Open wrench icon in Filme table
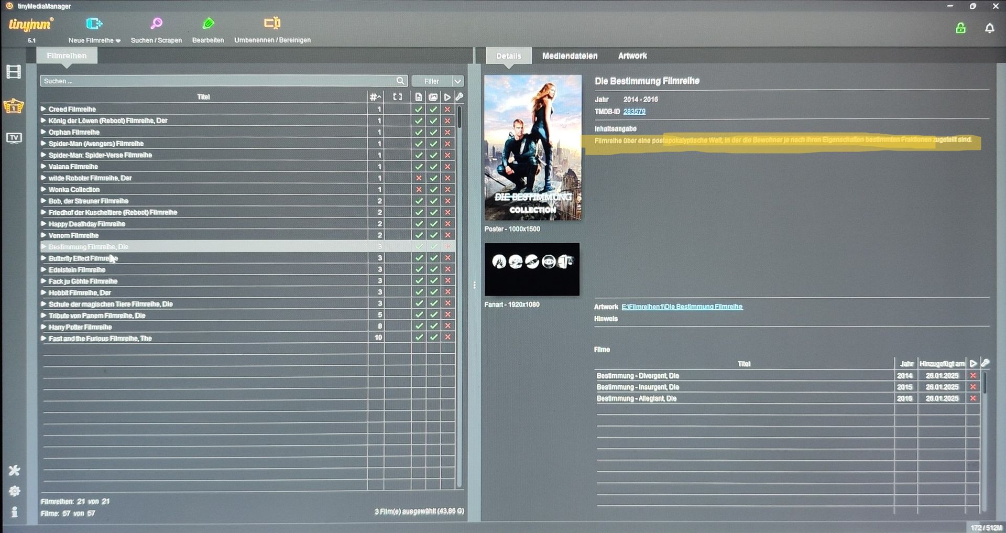 (x=985, y=363)
